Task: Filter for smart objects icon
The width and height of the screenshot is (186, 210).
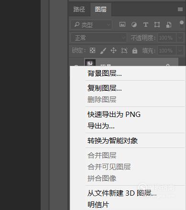Action: point(169,25)
